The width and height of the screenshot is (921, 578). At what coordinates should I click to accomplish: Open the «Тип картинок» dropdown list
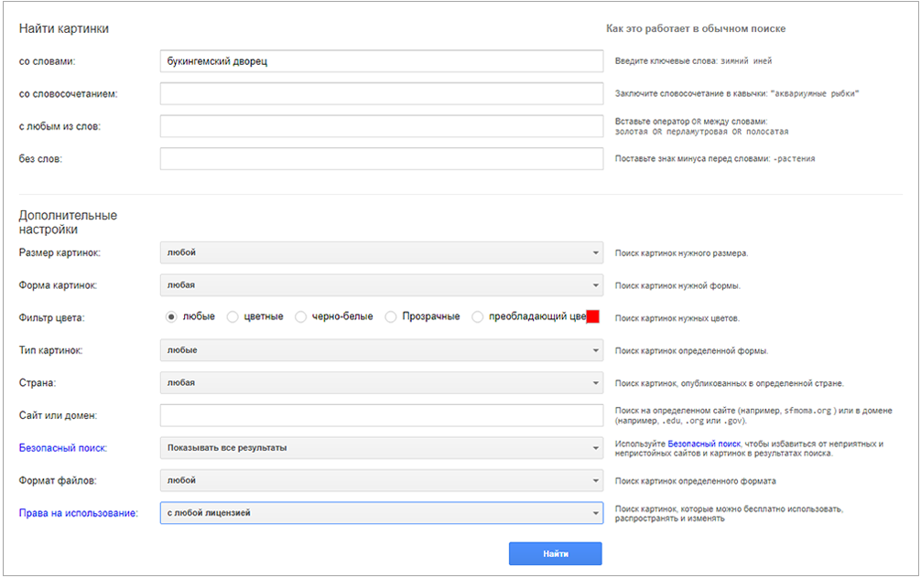[381, 350]
